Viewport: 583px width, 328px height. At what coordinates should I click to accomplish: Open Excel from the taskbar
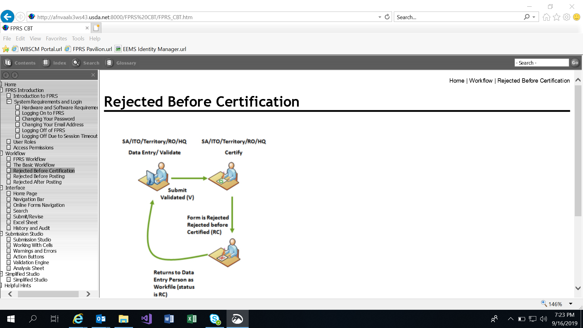pos(192,319)
